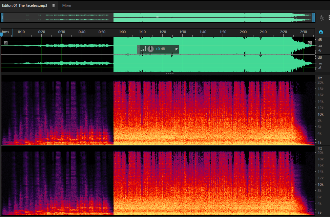
Task: Click the 2:30 mark on the ruler
Action: click(304, 32)
